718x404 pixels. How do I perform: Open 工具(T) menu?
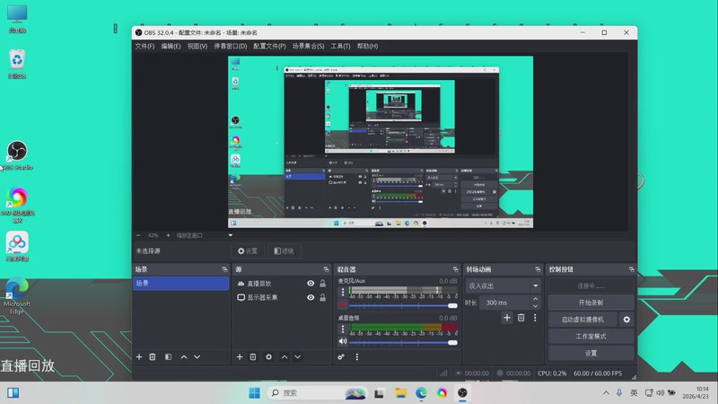coord(341,47)
